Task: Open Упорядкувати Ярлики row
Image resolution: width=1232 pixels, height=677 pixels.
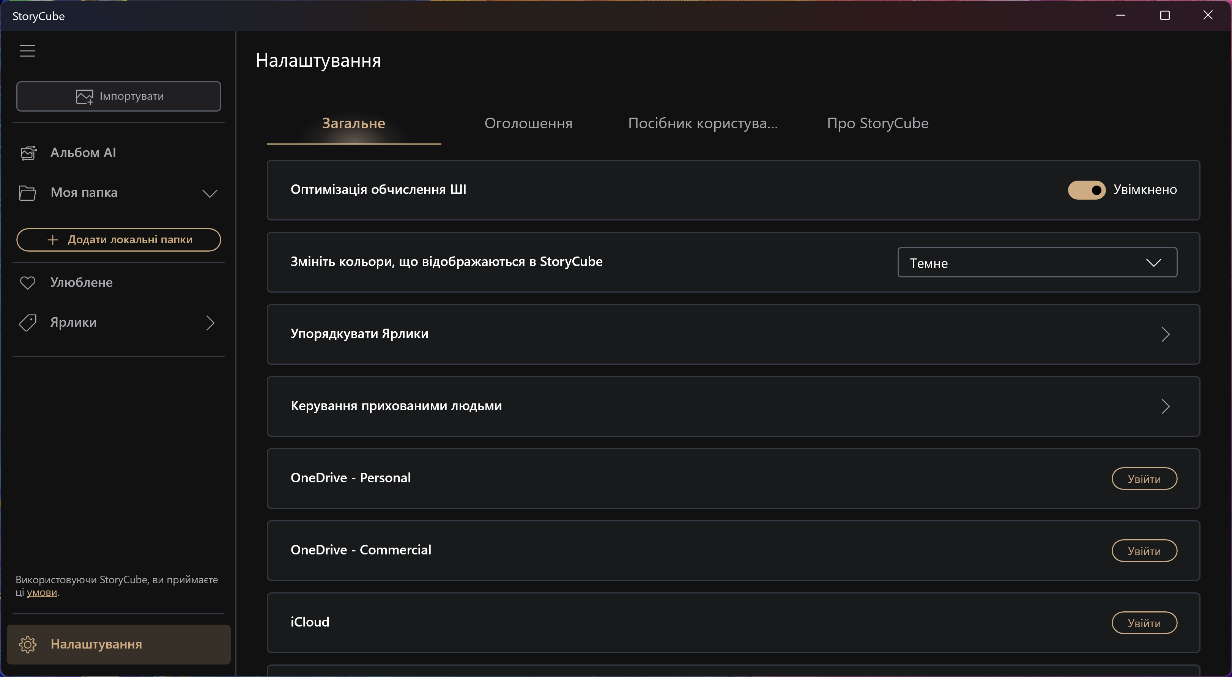Action: click(x=733, y=334)
